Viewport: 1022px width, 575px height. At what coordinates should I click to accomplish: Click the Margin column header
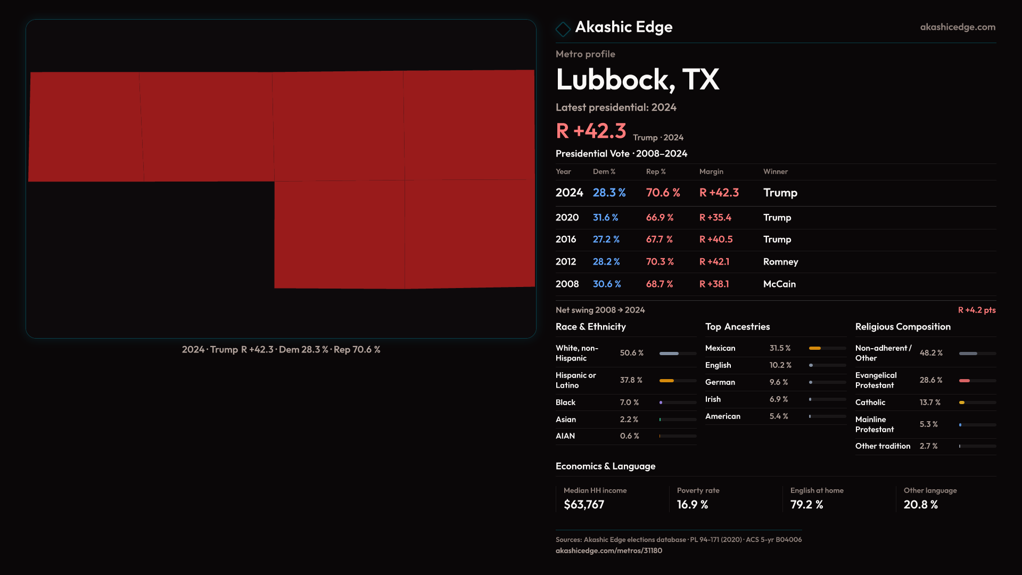711,172
